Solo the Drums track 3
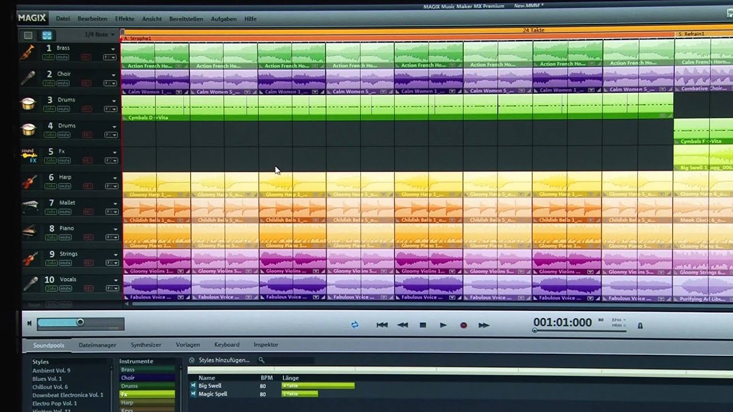Viewport: 733px width, 412px height. 50,109
